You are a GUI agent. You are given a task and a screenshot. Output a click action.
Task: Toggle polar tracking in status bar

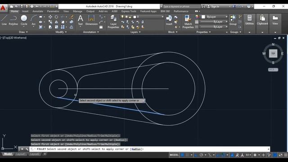pyautogui.click(x=201, y=155)
